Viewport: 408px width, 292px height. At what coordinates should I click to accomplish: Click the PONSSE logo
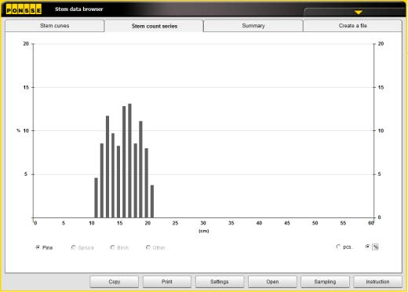pyautogui.click(x=24, y=9)
